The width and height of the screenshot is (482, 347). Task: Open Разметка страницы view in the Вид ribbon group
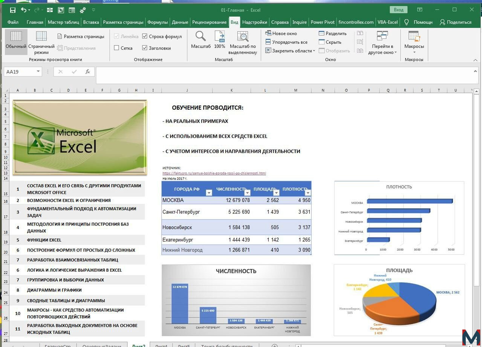pos(81,37)
